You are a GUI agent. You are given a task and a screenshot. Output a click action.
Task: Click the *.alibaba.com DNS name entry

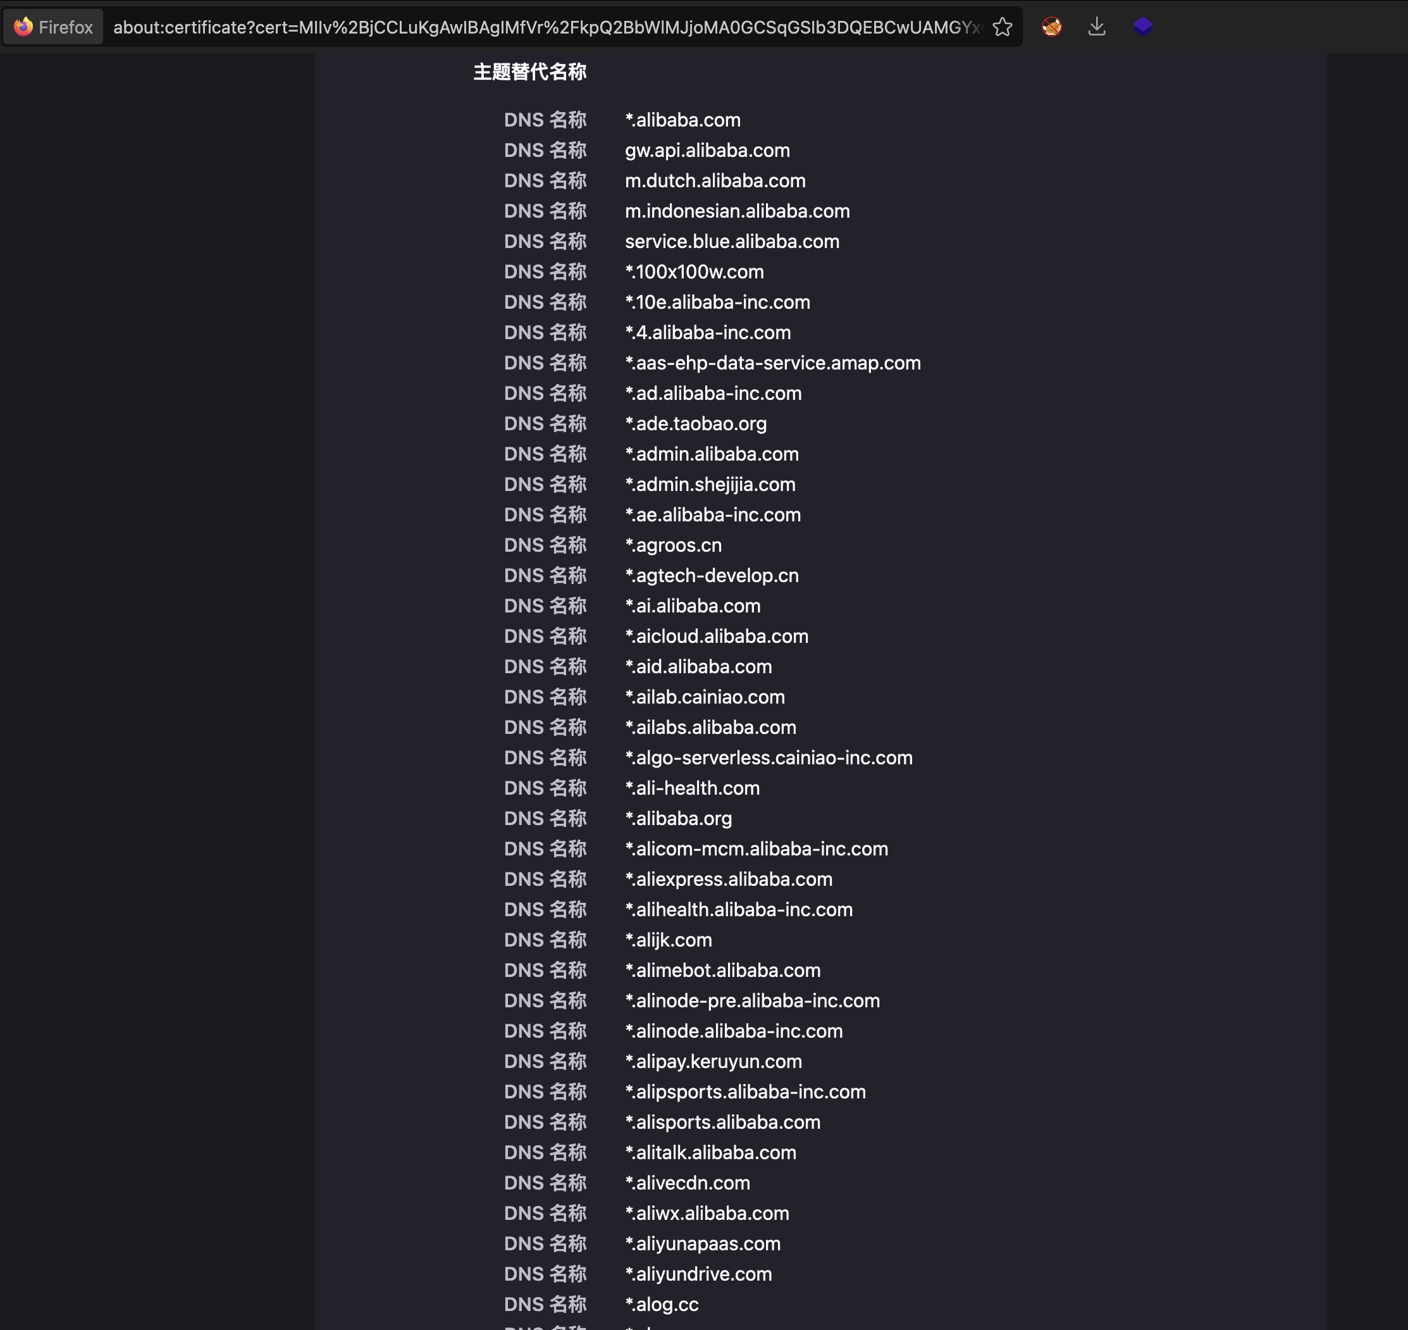[682, 120]
